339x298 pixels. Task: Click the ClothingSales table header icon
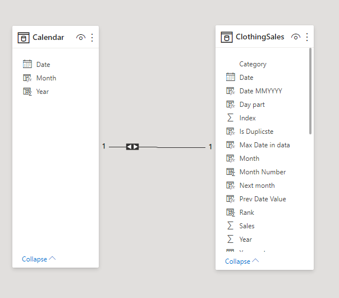227,37
